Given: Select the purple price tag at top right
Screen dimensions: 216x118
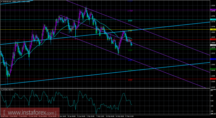Looking at the screenshot, I should click(x=213, y=10).
